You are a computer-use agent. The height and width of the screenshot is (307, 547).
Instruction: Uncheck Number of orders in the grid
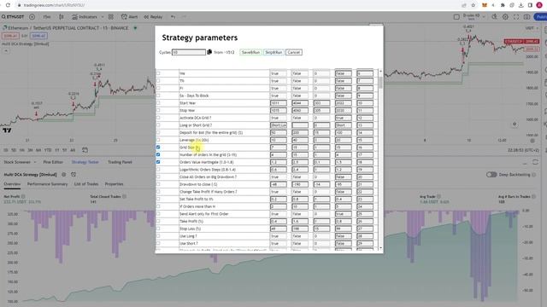pos(158,154)
